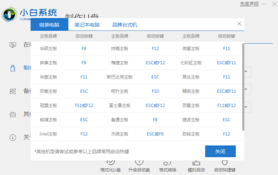
Task: Expand the third dropdown arrow behind the dialog
Action: tap(248, 107)
